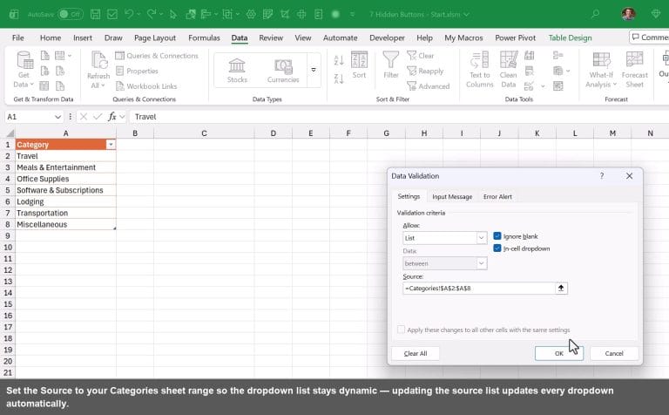The width and height of the screenshot is (669, 415).
Task: Click the Comments button
Action: point(649,37)
